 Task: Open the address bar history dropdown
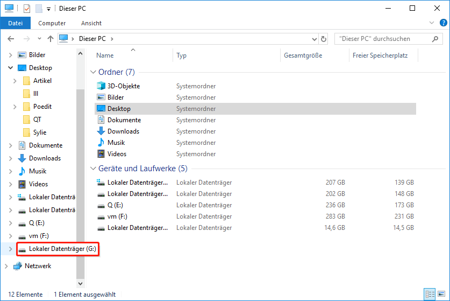(x=315, y=39)
